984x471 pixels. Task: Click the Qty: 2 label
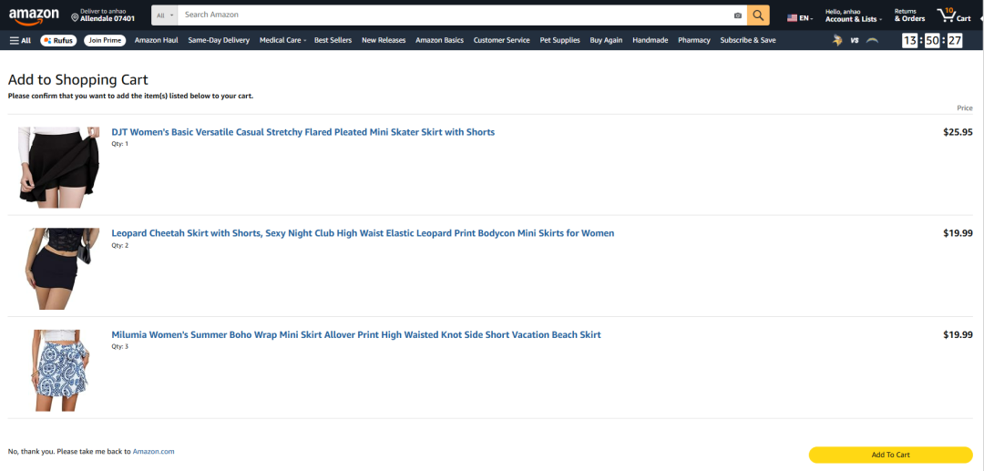[x=120, y=245]
